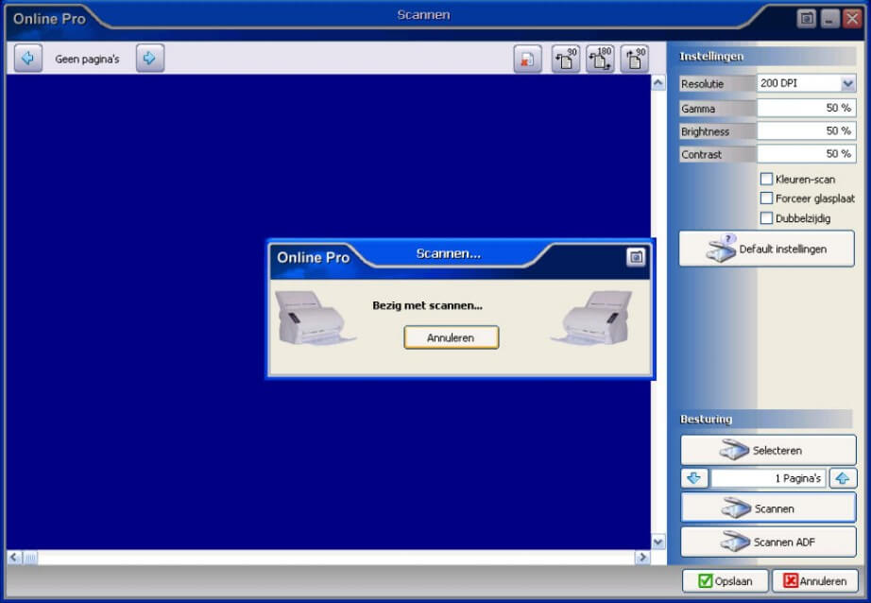Close the Online Pro Scannen window
Image resolution: width=871 pixels, height=603 pixels.
(x=852, y=19)
